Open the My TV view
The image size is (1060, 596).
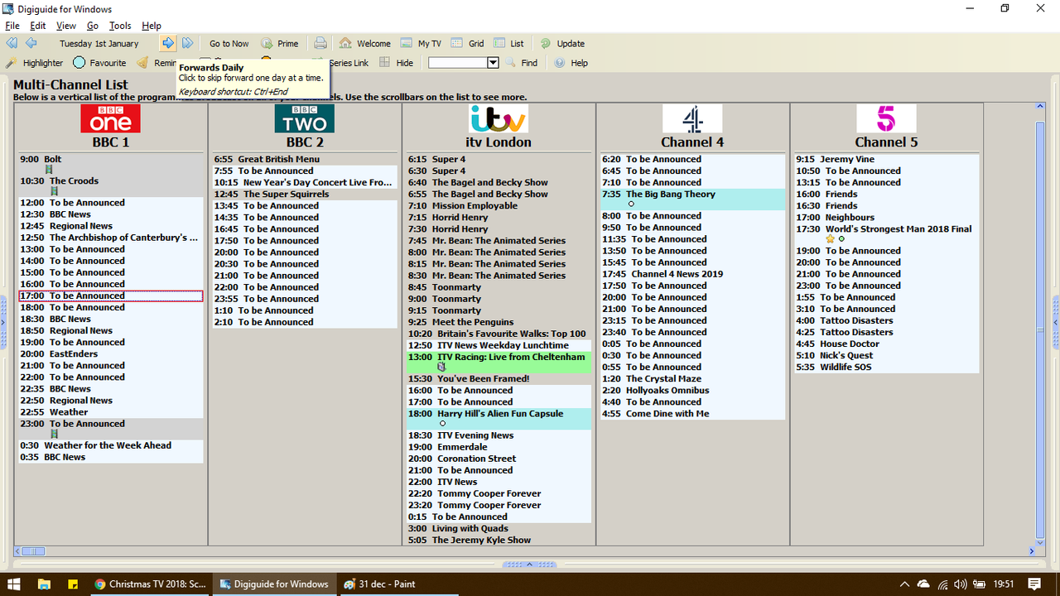[421, 44]
